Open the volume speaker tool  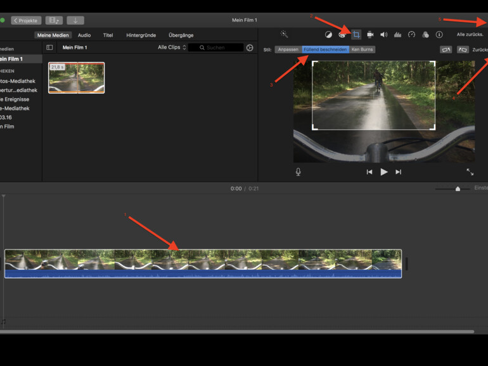(383, 35)
